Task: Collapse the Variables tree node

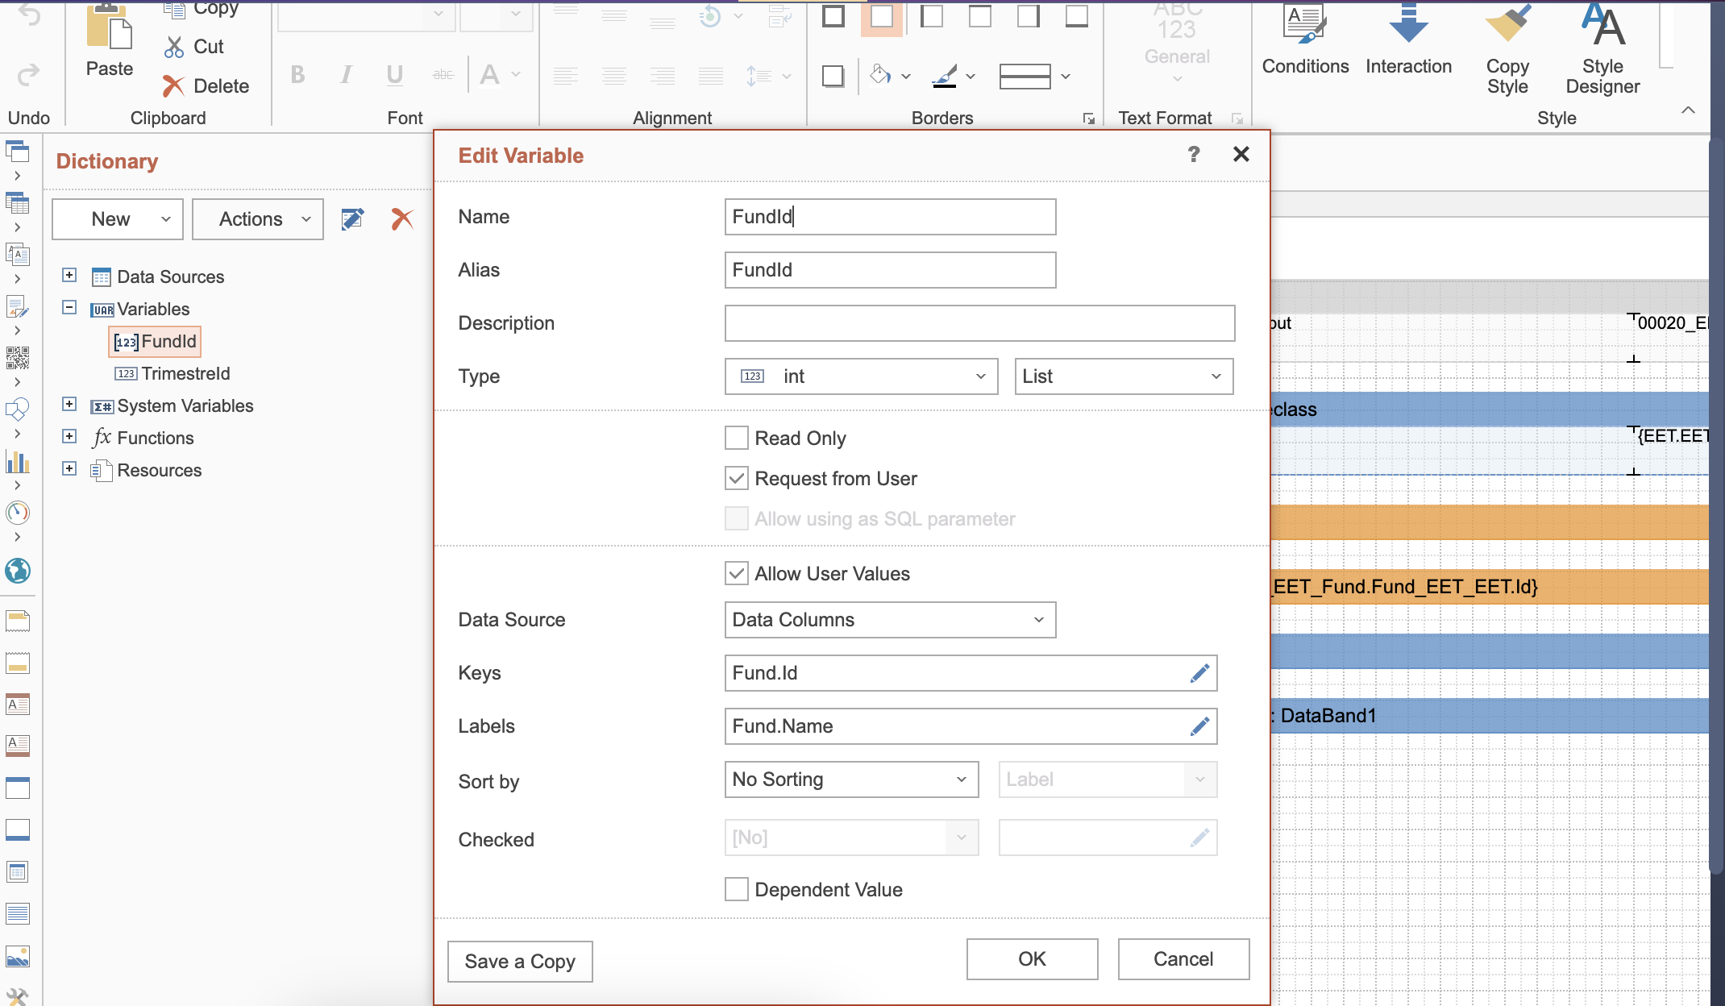Action: [x=69, y=307]
